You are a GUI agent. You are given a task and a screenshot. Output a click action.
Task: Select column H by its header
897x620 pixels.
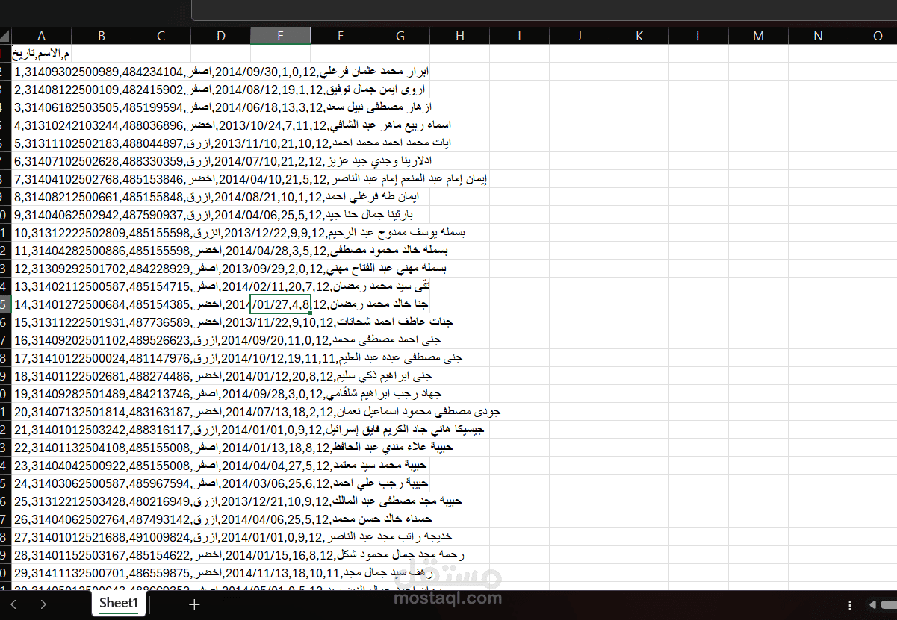click(459, 36)
